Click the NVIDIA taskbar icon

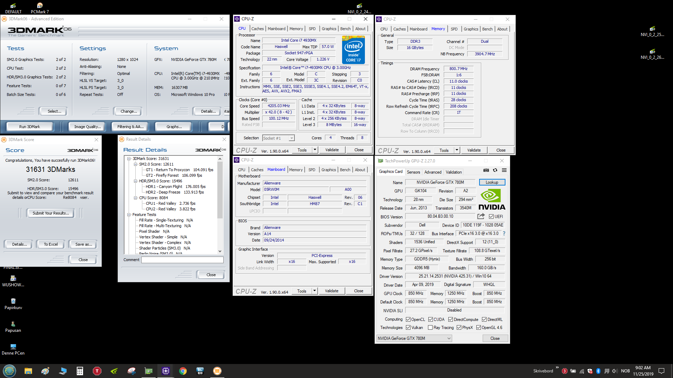(114, 371)
